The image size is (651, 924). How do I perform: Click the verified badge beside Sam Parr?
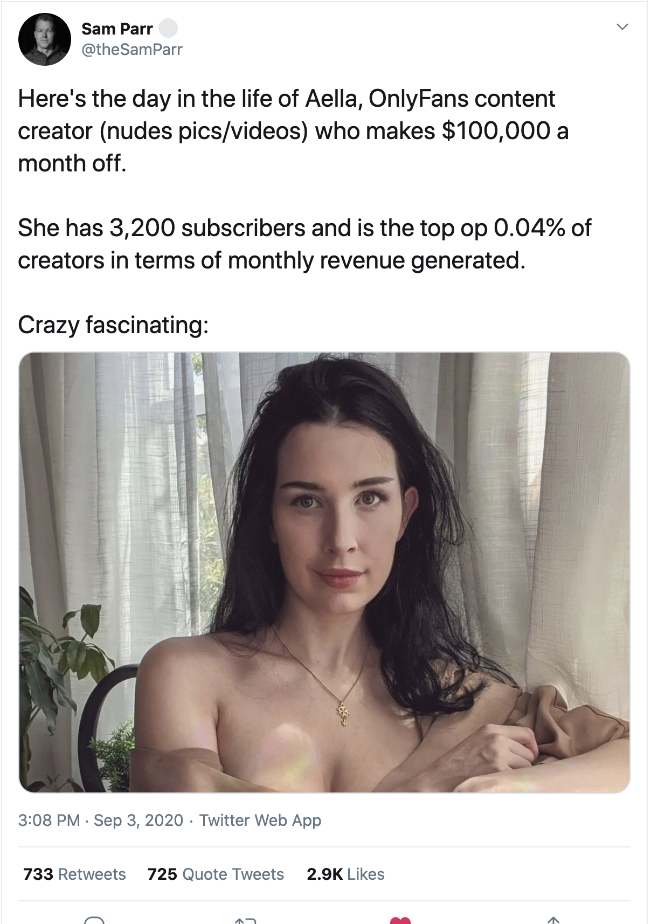click(x=168, y=28)
